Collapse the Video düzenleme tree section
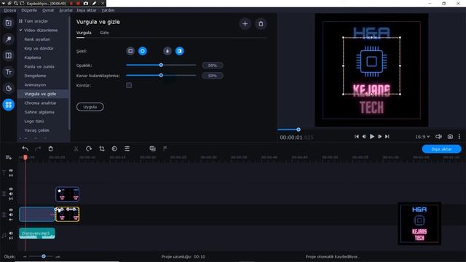Viewport: 466px width, 262px height. (x=21, y=31)
